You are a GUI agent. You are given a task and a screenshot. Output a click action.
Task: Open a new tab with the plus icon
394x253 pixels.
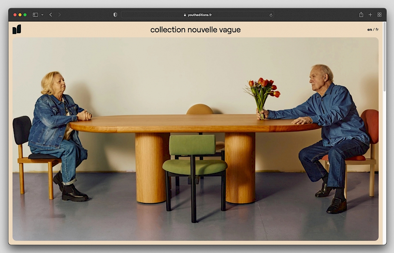(x=370, y=15)
